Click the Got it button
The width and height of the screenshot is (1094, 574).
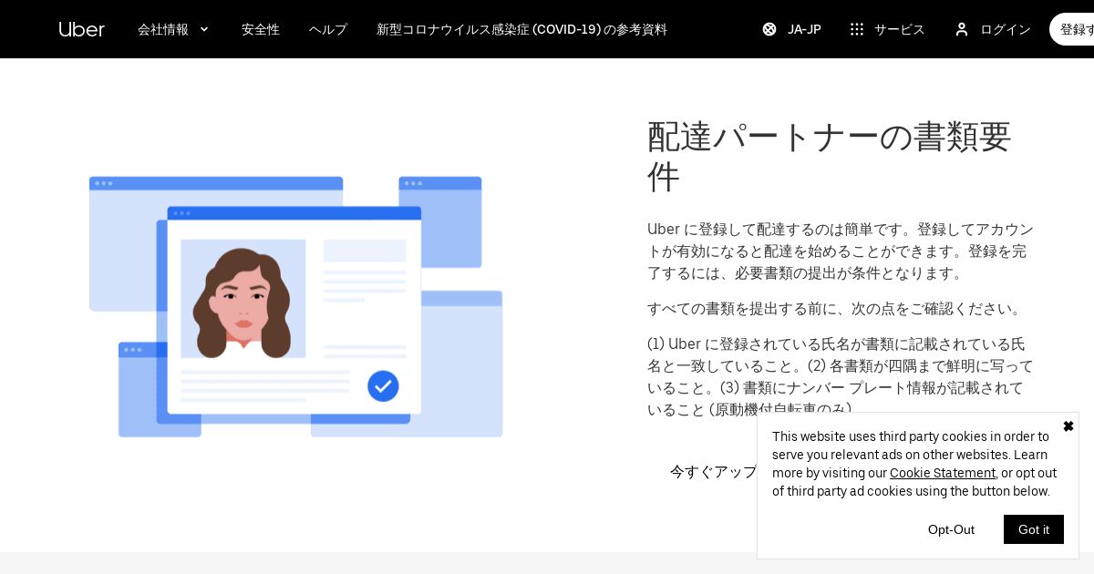(1034, 529)
